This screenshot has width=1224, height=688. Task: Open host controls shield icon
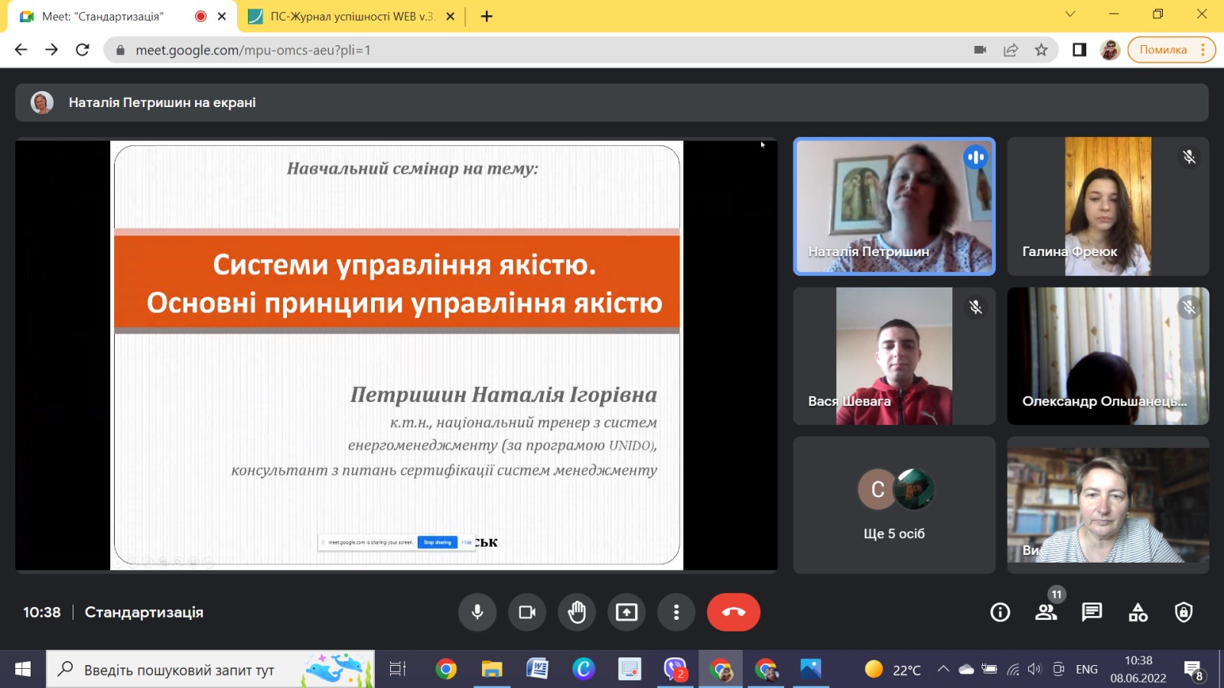click(x=1183, y=612)
